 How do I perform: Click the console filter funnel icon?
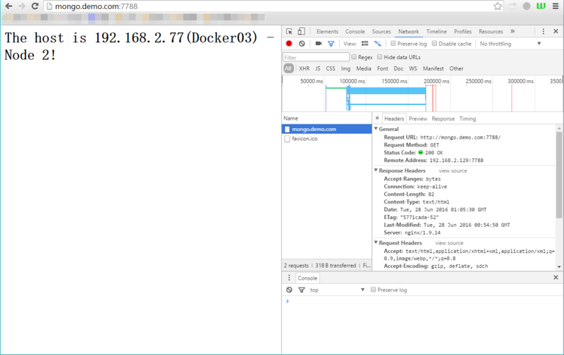(x=302, y=289)
